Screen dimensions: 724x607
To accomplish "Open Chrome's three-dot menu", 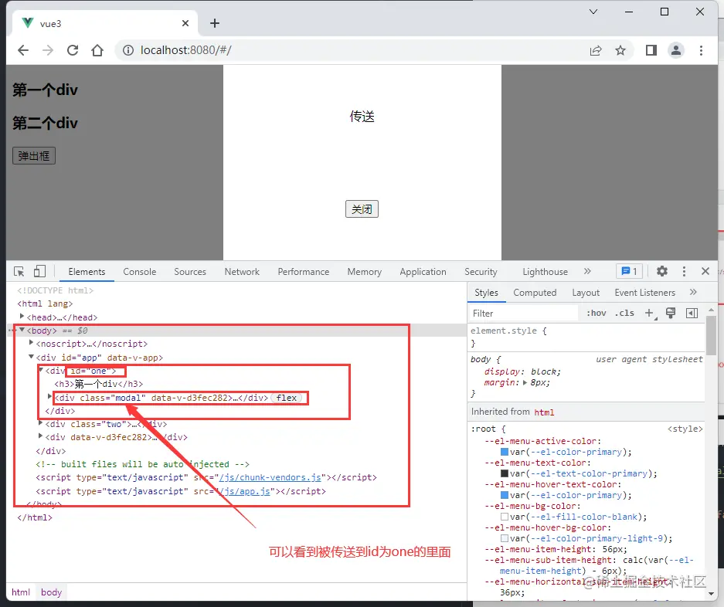I will (701, 50).
